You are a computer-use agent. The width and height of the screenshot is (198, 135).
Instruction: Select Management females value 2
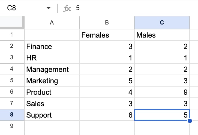(107, 69)
